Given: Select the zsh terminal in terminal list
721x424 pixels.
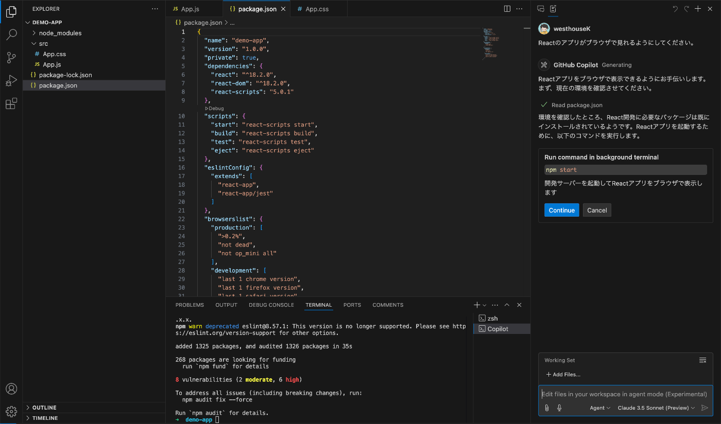Looking at the screenshot, I should pos(502,319).
